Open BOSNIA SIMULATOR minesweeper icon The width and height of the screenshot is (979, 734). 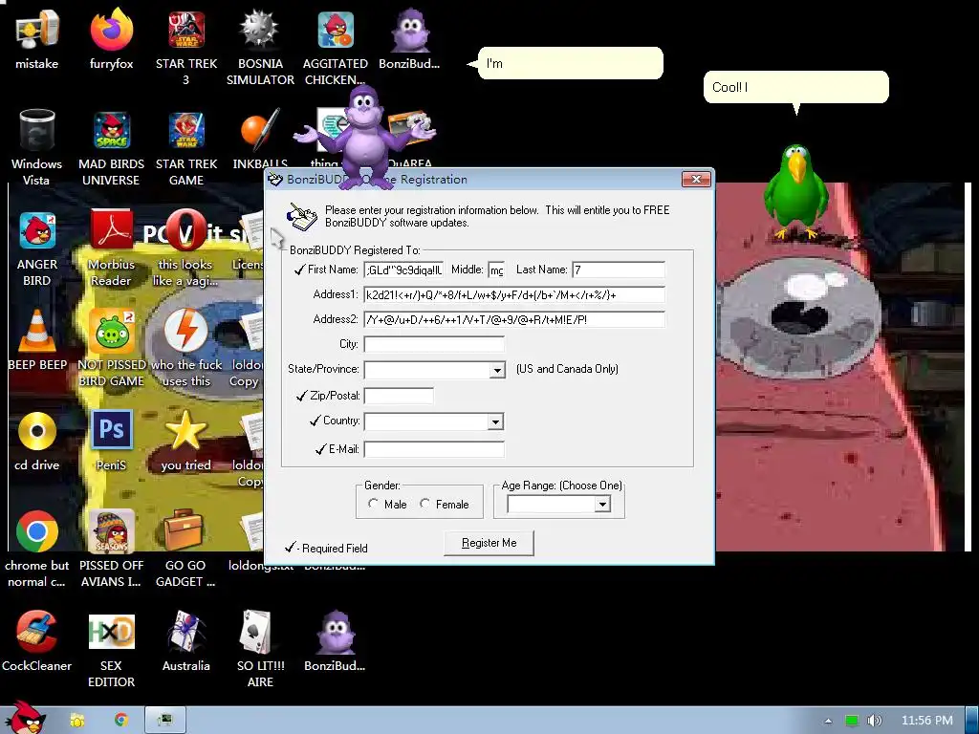click(260, 32)
